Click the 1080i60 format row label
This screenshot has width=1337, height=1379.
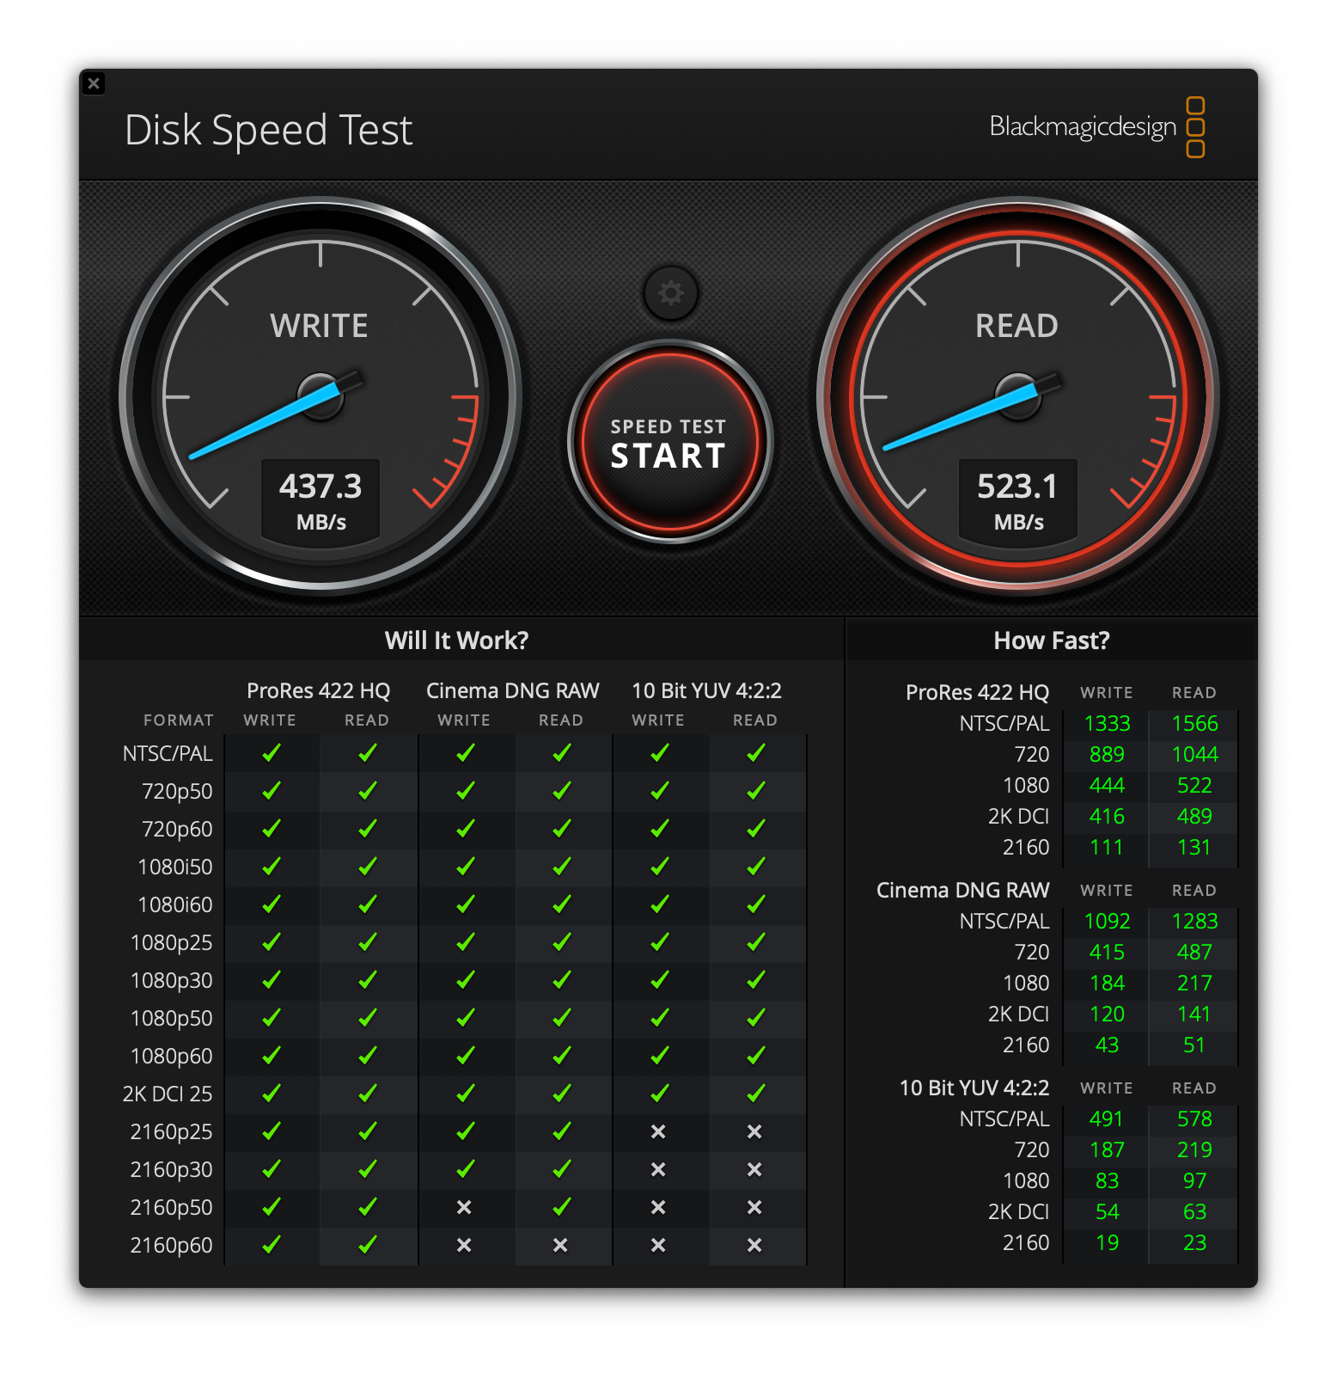click(x=175, y=905)
